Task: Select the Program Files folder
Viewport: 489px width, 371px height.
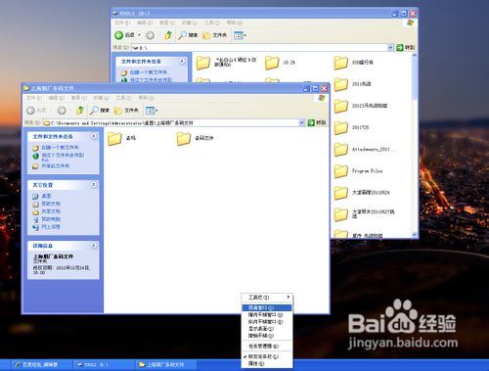Action: click(x=341, y=171)
